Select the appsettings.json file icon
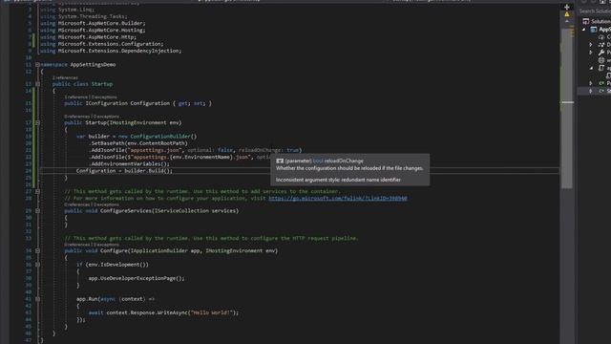 pos(601,68)
